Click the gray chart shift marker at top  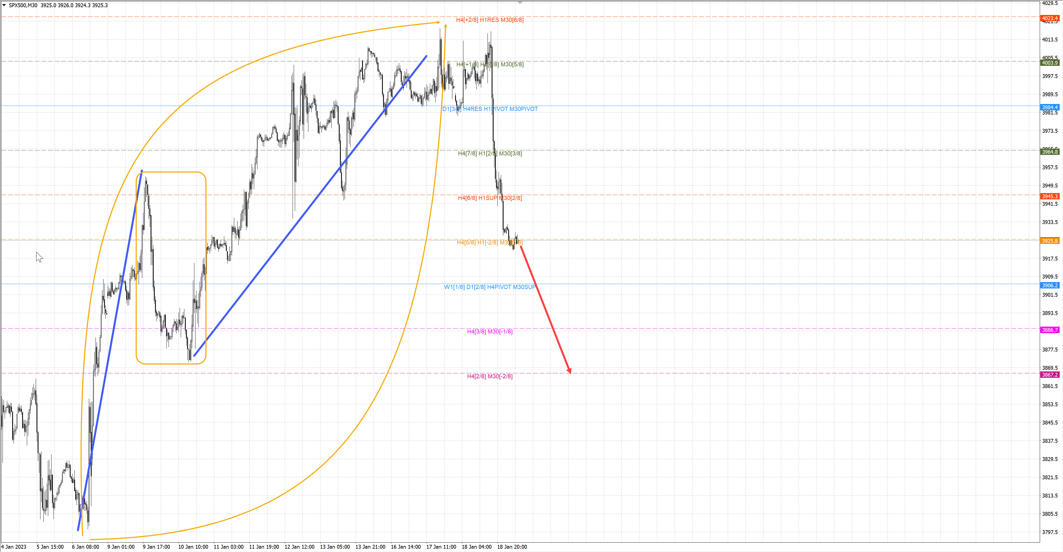(x=520, y=3)
